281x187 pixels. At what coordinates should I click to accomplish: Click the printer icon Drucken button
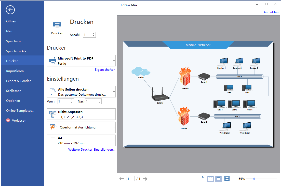pyautogui.click(x=57, y=28)
